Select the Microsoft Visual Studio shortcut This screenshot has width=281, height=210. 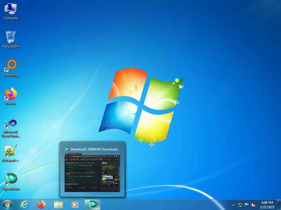pyautogui.click(x=11, y=129)
